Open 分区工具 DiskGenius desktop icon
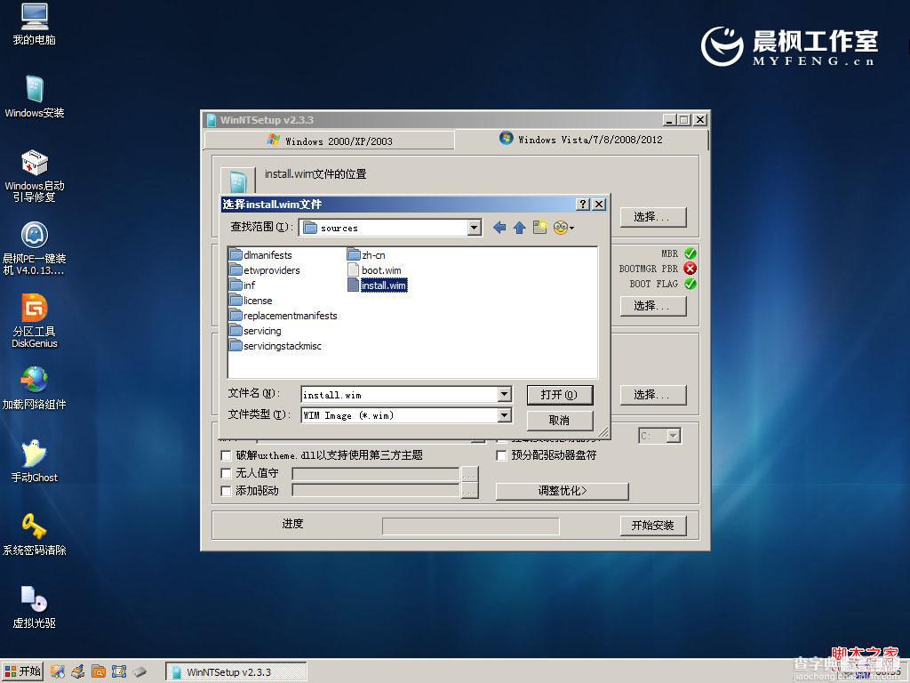910x683 pixels. tap(34, 321)
